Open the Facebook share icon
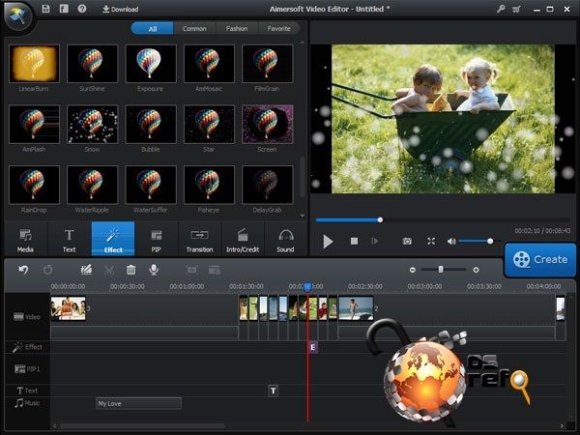 click(64, 9)
